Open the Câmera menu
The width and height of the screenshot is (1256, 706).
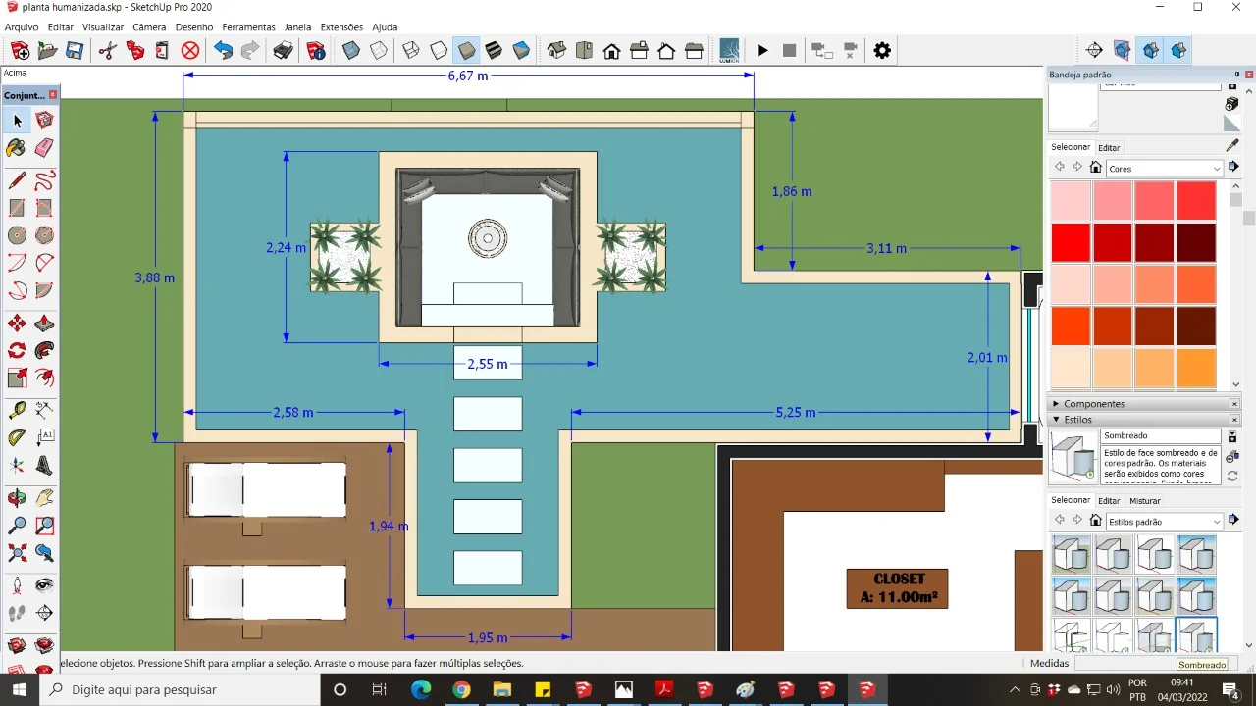149,27
